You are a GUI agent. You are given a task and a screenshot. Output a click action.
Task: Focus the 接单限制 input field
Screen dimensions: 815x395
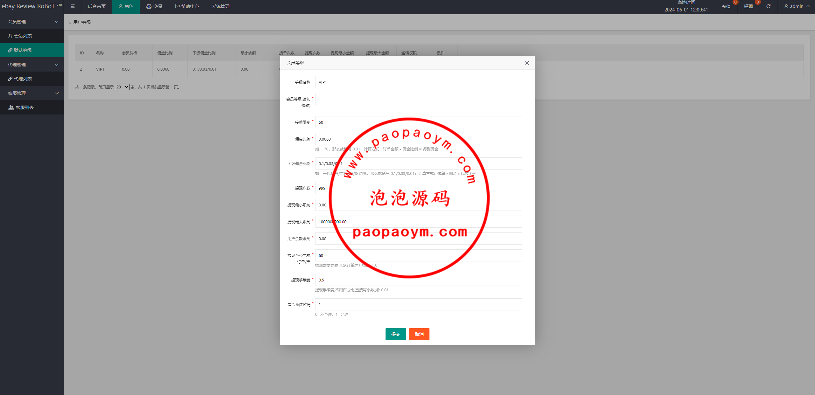(418, 122)
